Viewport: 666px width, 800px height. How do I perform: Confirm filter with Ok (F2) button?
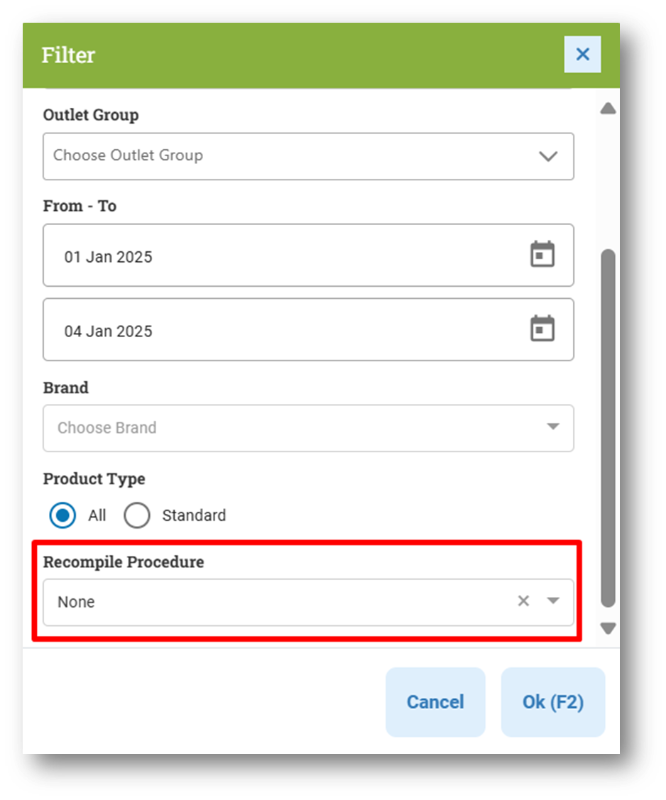552,702
